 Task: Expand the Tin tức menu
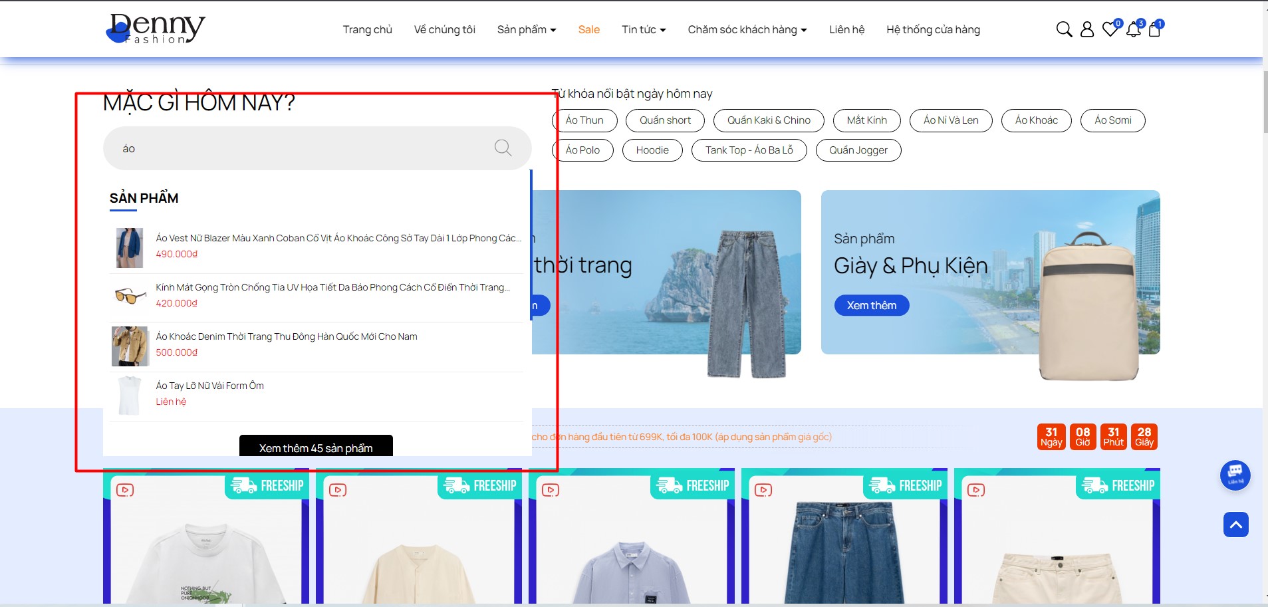[x=644, y=29]
